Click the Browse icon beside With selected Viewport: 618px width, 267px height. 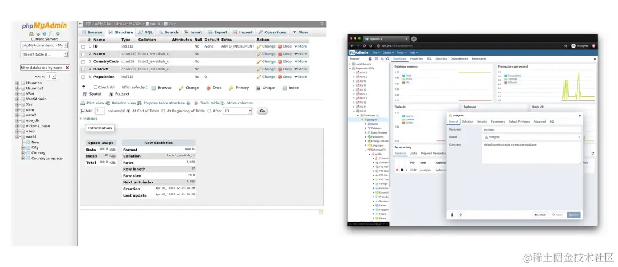pyautogui.click(x=154, y=88)
